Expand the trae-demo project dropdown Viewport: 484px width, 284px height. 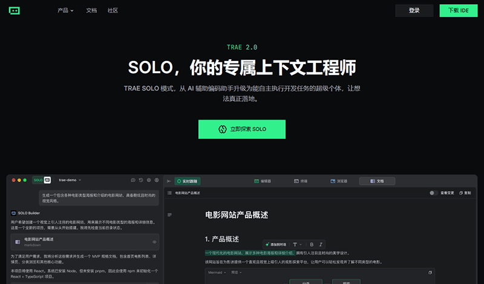pos(70,180)
